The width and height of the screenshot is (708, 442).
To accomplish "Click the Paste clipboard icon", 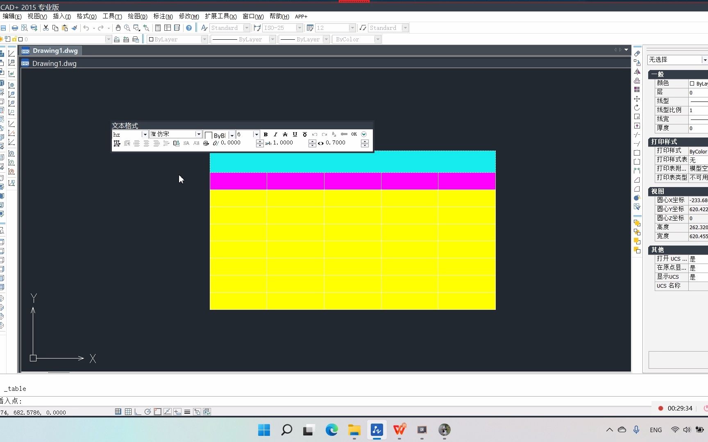I will point(65,28).
